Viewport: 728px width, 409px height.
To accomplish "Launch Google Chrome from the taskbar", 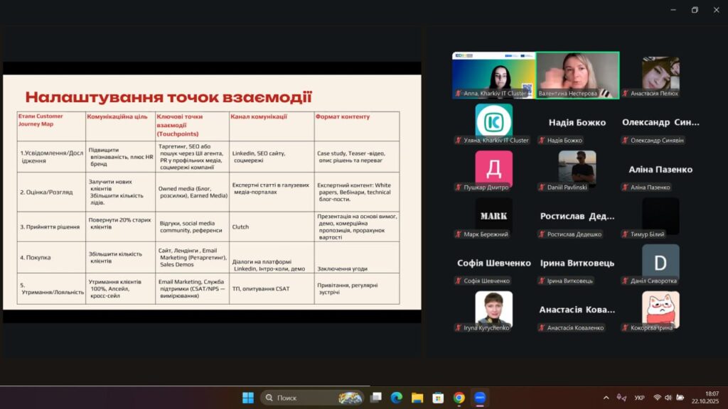I will coord(459,398).
